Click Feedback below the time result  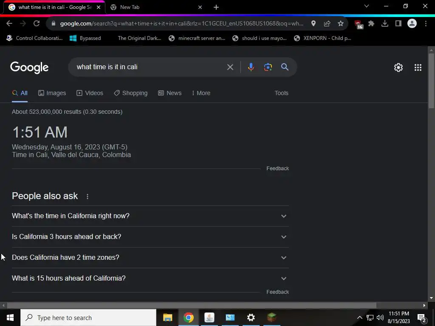[277, 169]
